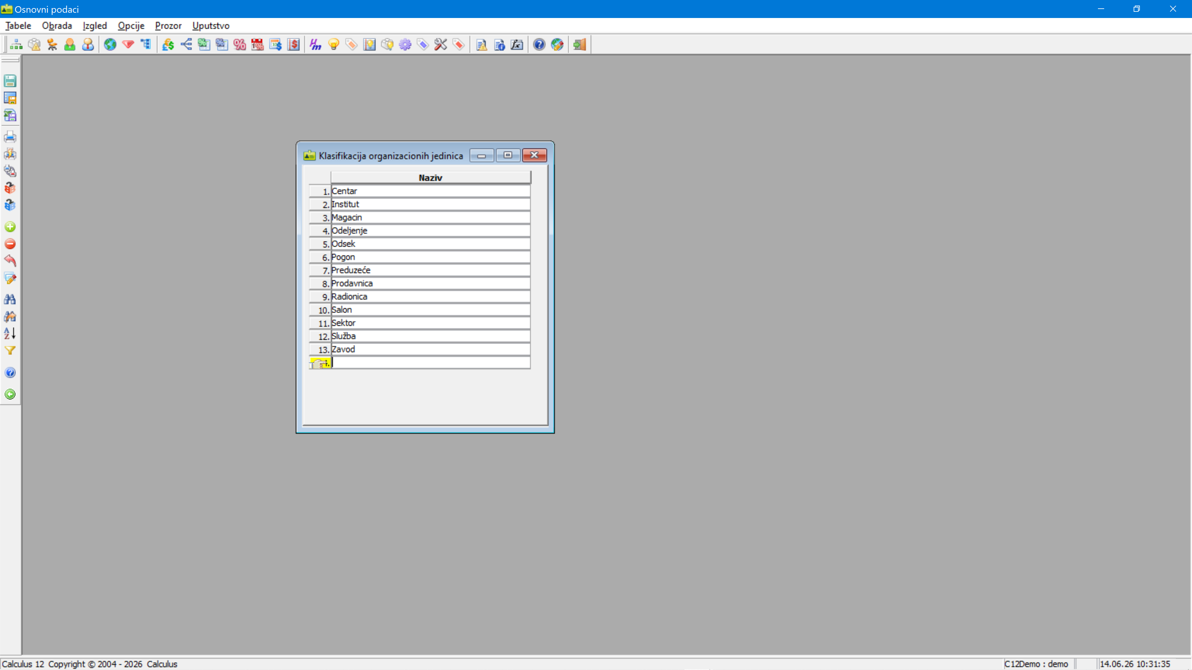This screenshot has width=1192, height=670.
Task: Add a record with green plus icon
Action: click(x=10, y=227)
